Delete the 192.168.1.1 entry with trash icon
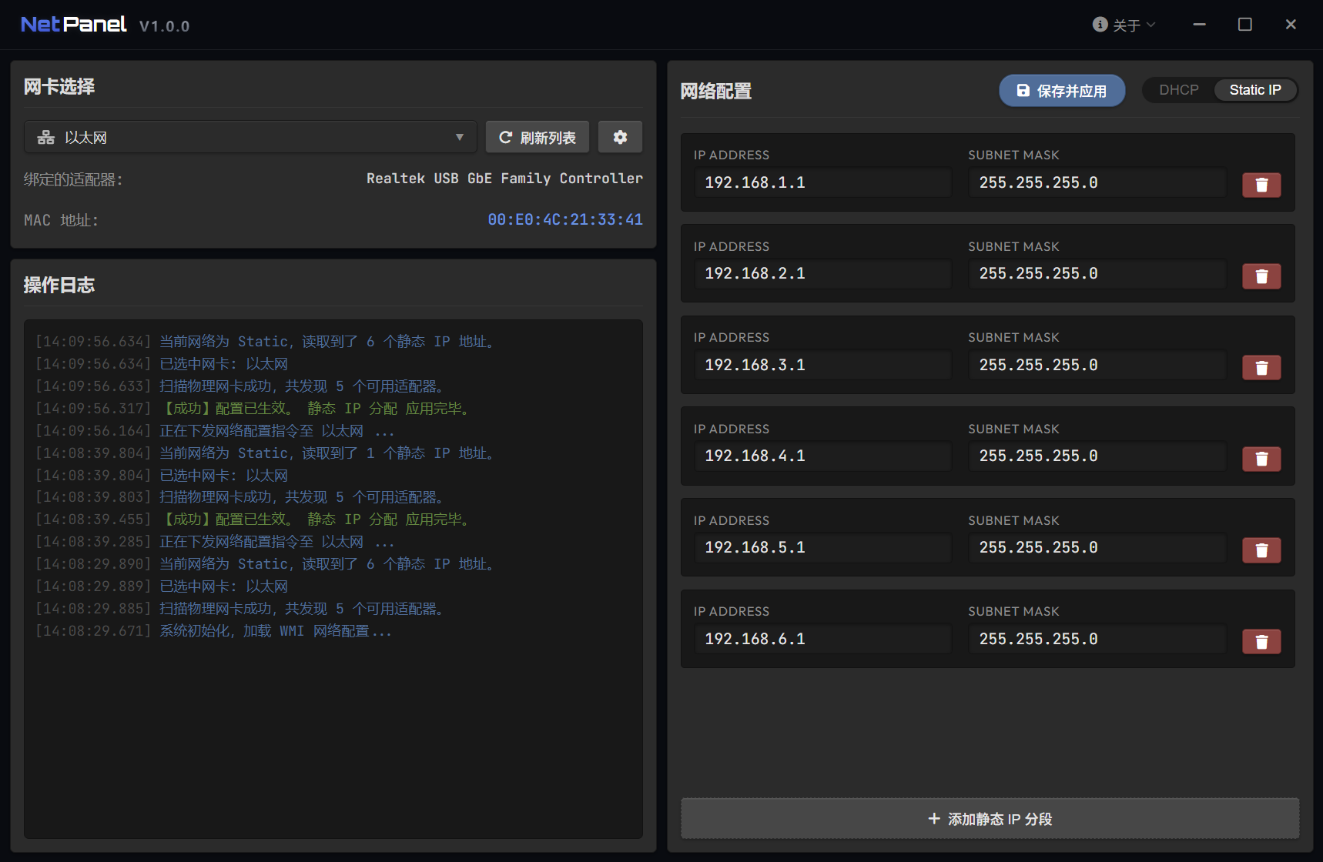 [x=1261, y=185]
